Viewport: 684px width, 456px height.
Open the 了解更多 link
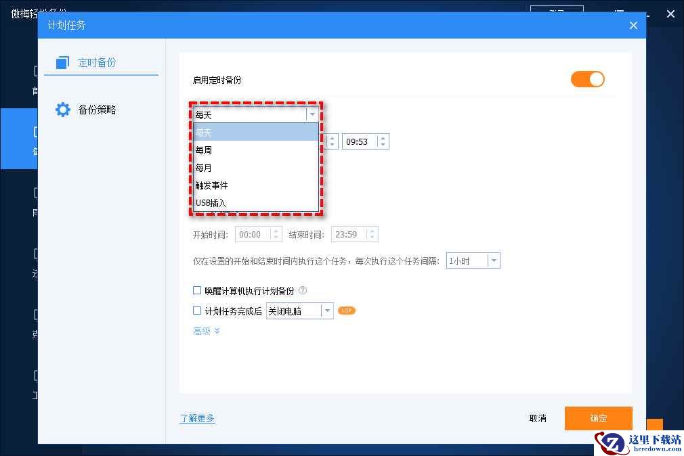coord(197,419)
